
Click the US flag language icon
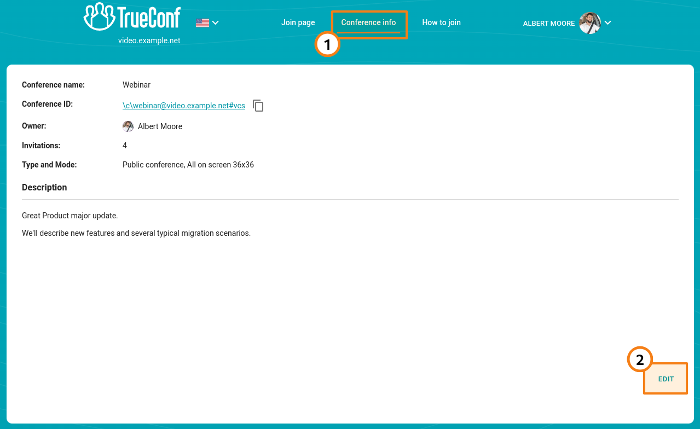(203, 23)
